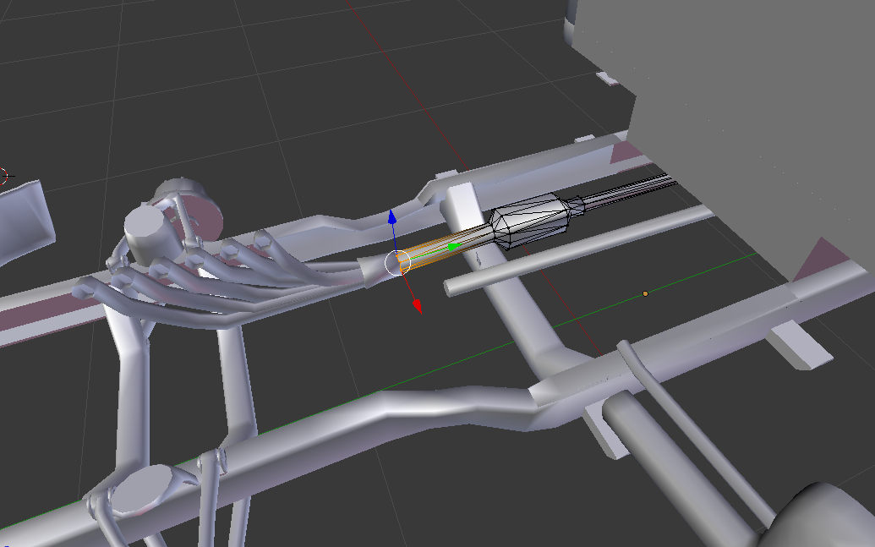Click the red X-axis gizmo arrow
This screenshot has width=875, height=547.
tap(418, 306)
